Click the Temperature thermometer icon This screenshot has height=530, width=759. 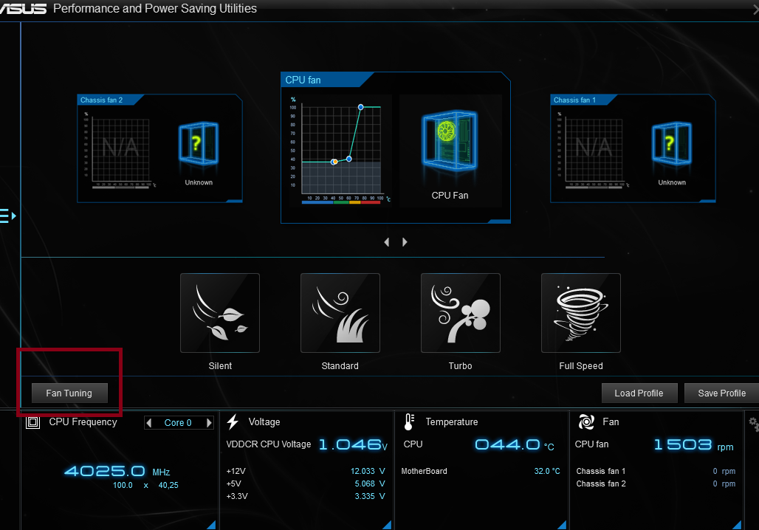tap(409, 422)
